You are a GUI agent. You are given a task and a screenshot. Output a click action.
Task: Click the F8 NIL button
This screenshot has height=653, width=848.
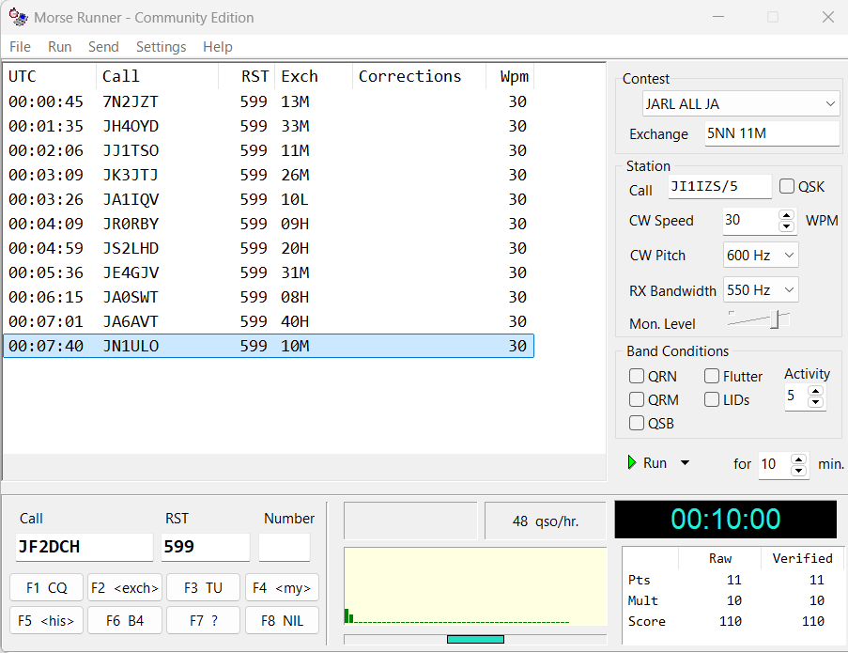pos(282,620)
